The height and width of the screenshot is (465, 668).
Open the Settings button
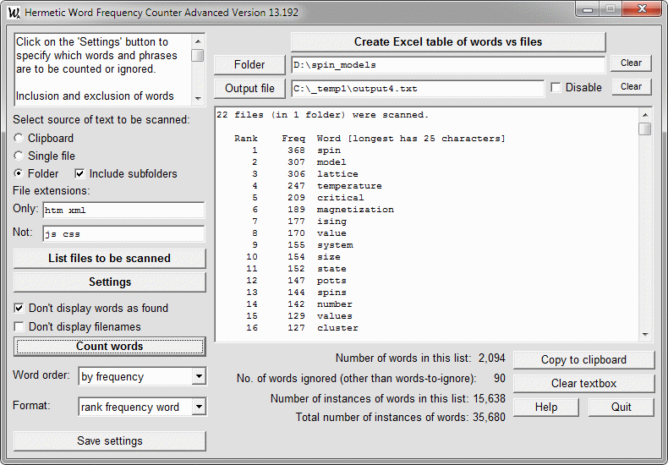pyautogui.click(x=109, y=282)
